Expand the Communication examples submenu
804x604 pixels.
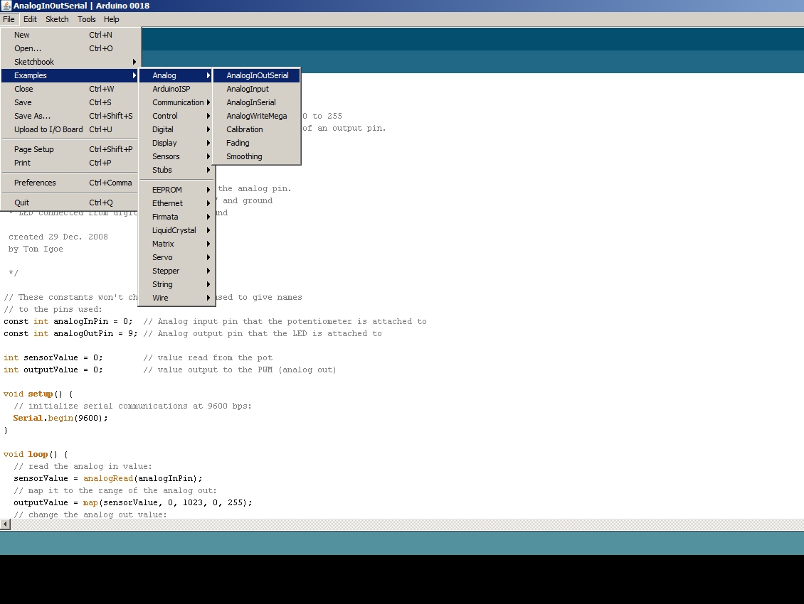[178, 102]
